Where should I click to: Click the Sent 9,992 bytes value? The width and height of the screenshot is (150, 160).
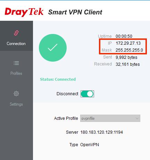coord(126,57)
